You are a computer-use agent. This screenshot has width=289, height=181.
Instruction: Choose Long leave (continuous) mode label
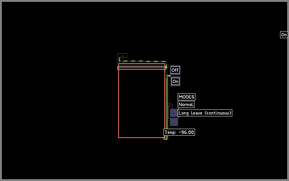pyautogui.click(x=205, y=113)
